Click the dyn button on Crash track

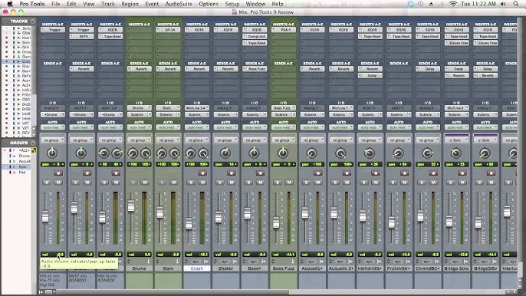click(196, 261)
